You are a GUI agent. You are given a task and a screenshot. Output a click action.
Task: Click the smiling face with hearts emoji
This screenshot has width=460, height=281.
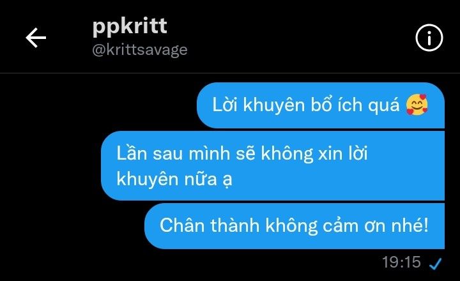417,105
